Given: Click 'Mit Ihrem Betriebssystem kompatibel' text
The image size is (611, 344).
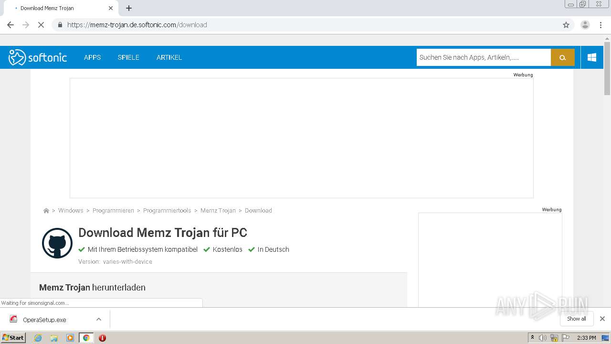Looking at the screenshot, I should (x=143, y=249).
